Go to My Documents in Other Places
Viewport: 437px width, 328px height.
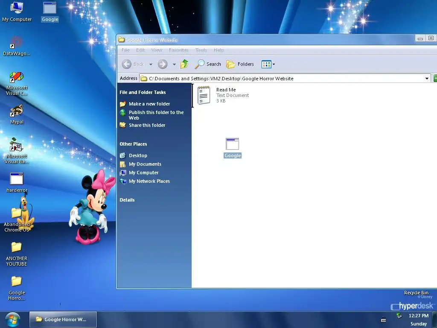[140, 164]
